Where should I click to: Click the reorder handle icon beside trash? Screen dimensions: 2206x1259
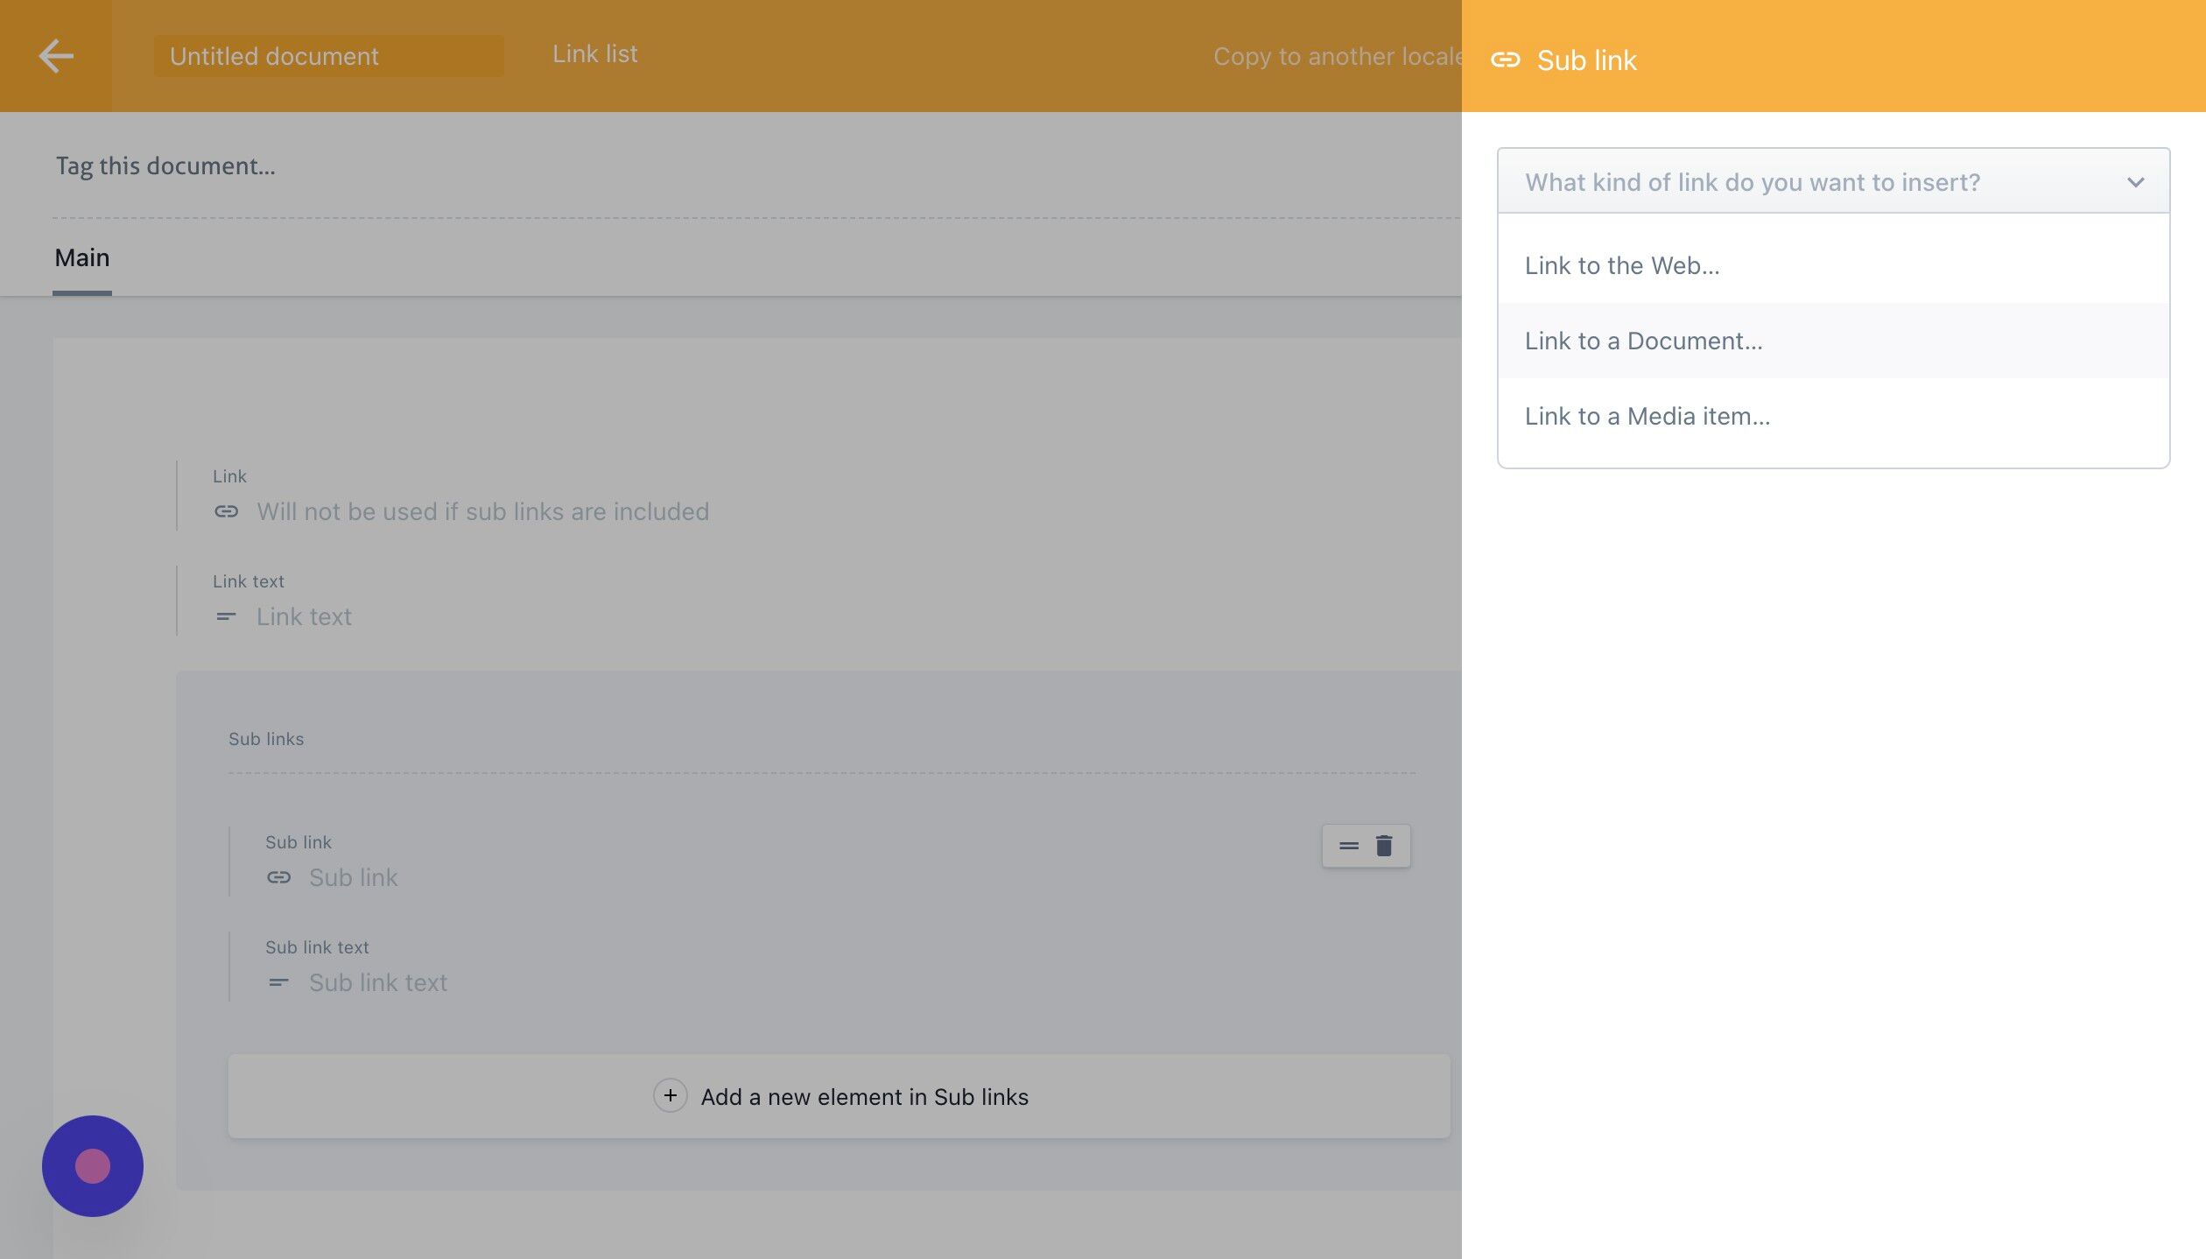(x=1348, y=846)
